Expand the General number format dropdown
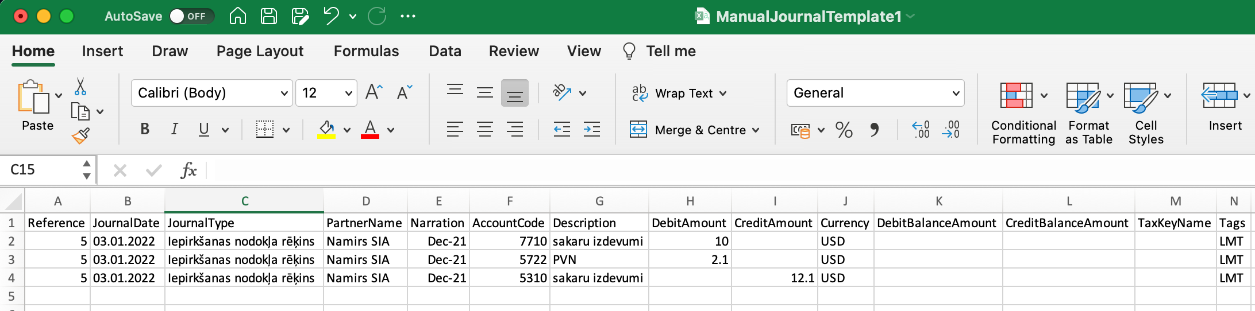Image resolution: width=1255 pixels, height=311 pixels. [x=956, y=93]
